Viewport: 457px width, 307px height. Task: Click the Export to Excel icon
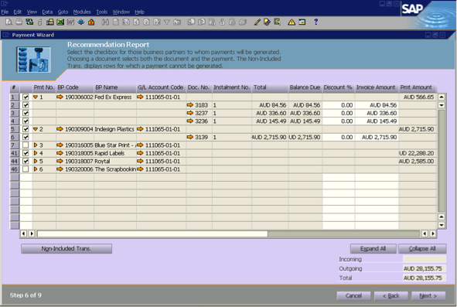click(60, 22)
